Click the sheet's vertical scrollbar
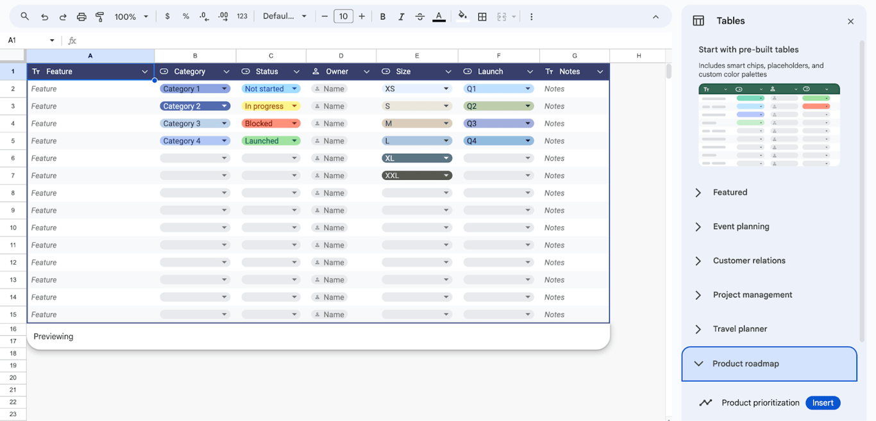Image resolution: width=876 pixels, height=421 pixels. click(x=668, y=70)
